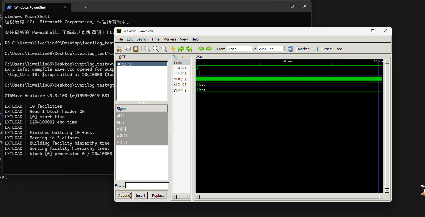Click the Time row in Signals pane
Viewport: 425px width, 217px height.
pos(181,62)
